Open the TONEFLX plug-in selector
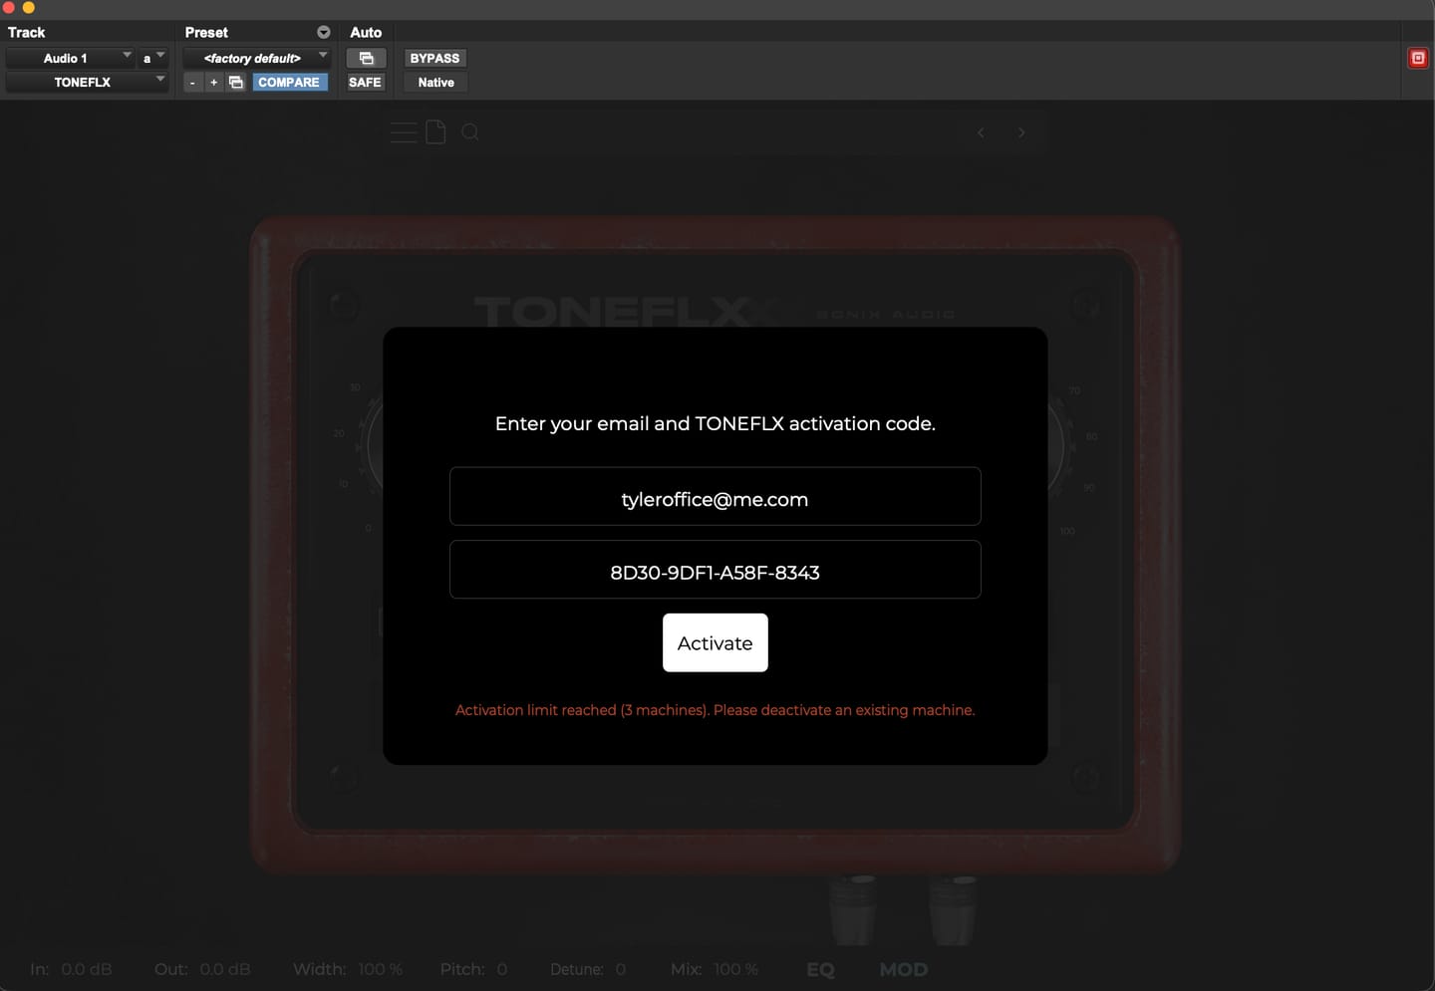Screen dimensions: 1435x991 point(87,83)
